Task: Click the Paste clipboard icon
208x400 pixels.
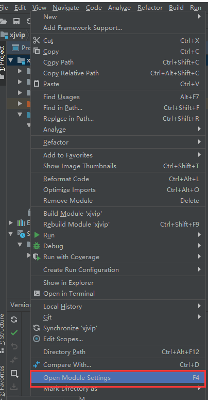Action: coord(37,84)
